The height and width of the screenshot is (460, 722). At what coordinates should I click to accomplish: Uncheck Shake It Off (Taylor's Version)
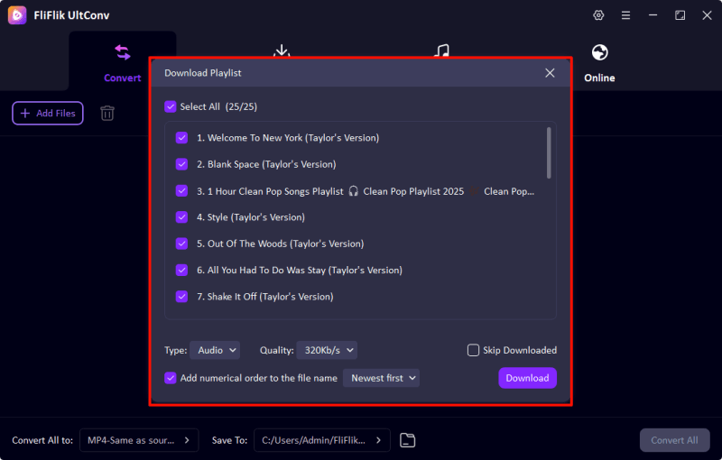182,297
